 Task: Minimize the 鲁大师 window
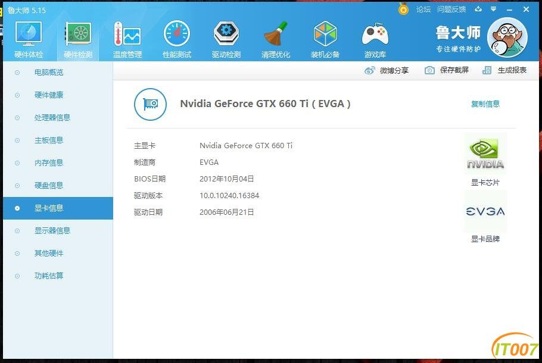(x=509, y=10)
